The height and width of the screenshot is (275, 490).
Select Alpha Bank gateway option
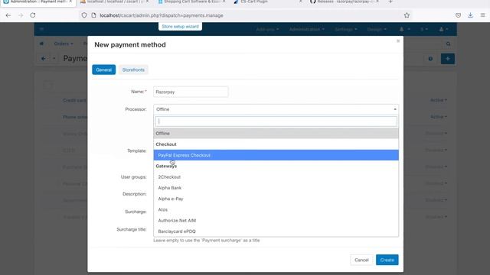tap(276, 188)
